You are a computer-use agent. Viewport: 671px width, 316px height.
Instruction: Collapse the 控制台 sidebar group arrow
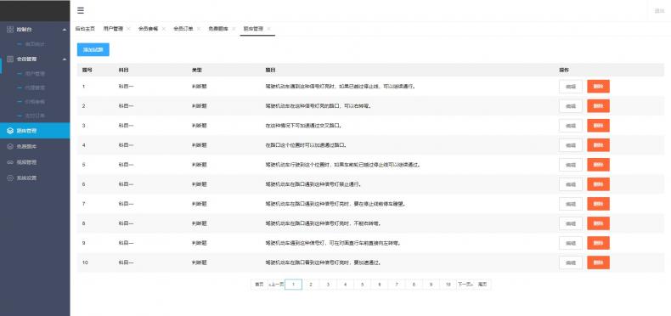tap(65, 30)
